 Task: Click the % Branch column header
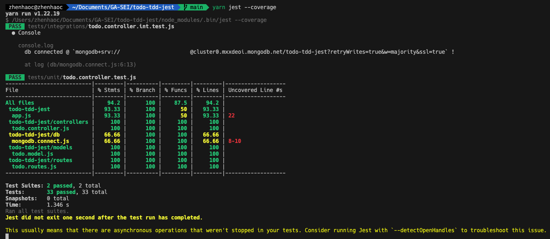(142, 90)
